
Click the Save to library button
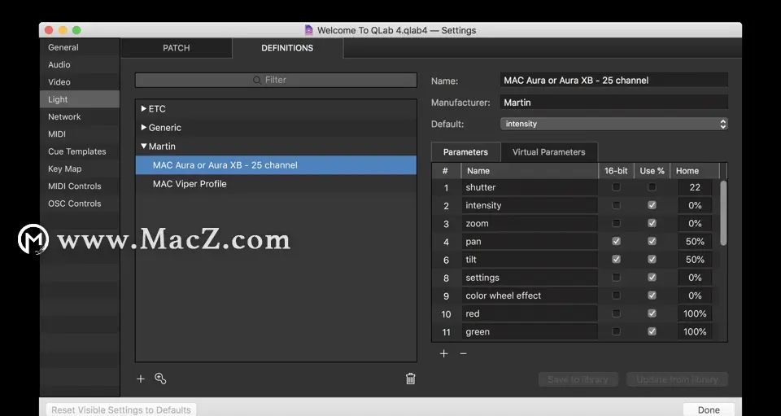click(578, 379)
